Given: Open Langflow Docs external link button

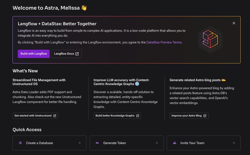Looking at the screenshot, I should tap(66, 54).
